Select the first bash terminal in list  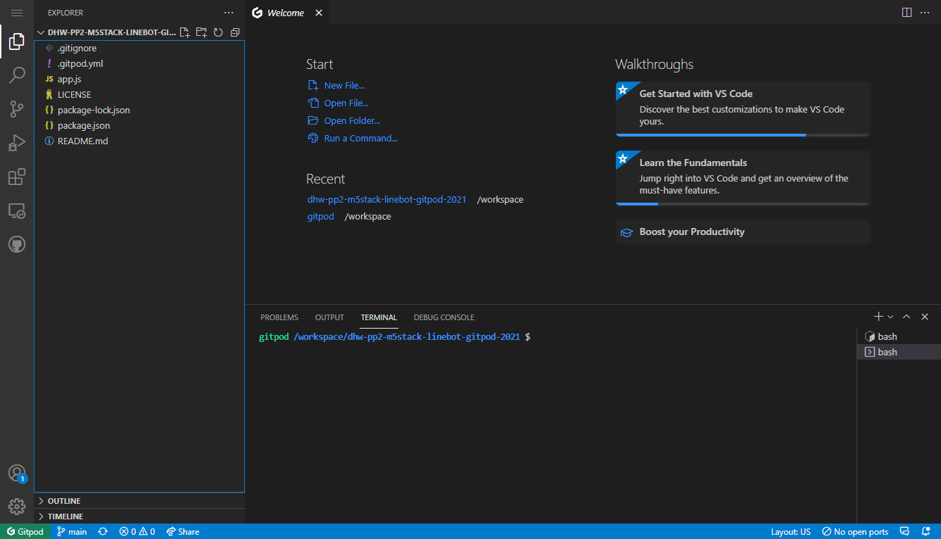click(899, 336)
